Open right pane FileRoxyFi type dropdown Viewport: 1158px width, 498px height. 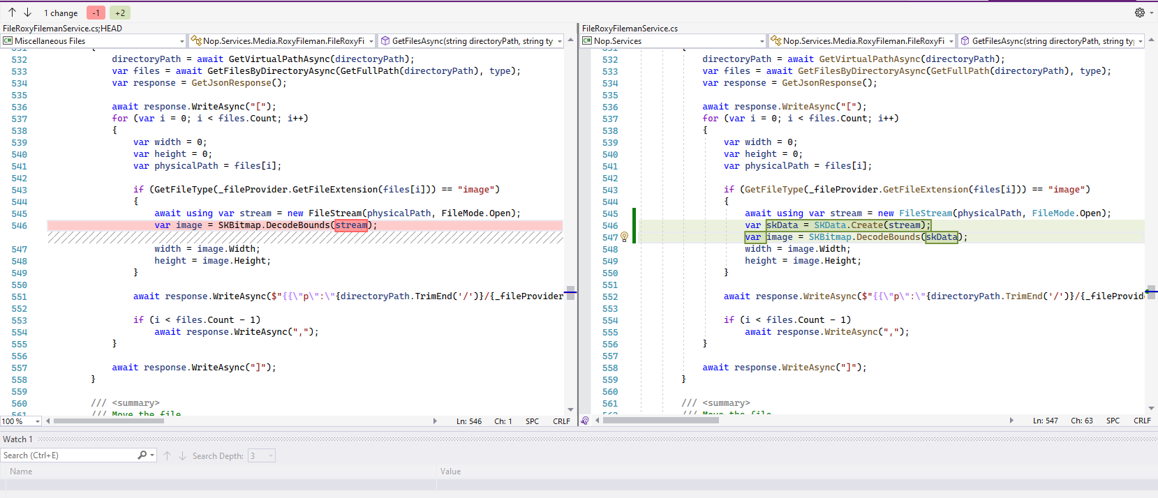coord(862,41)
